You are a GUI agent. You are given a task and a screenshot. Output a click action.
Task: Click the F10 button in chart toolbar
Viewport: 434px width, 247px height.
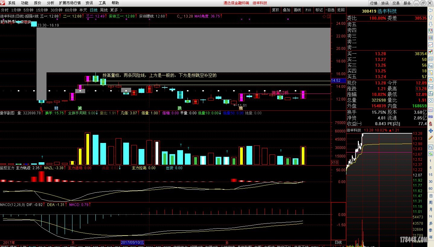[x=308, y=10]
